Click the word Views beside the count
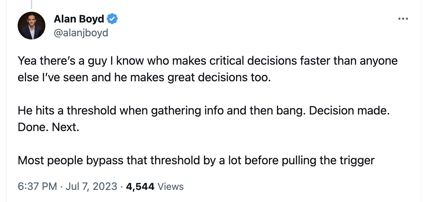Viewport: 430px width, 202px height. (x=170, y=187)
